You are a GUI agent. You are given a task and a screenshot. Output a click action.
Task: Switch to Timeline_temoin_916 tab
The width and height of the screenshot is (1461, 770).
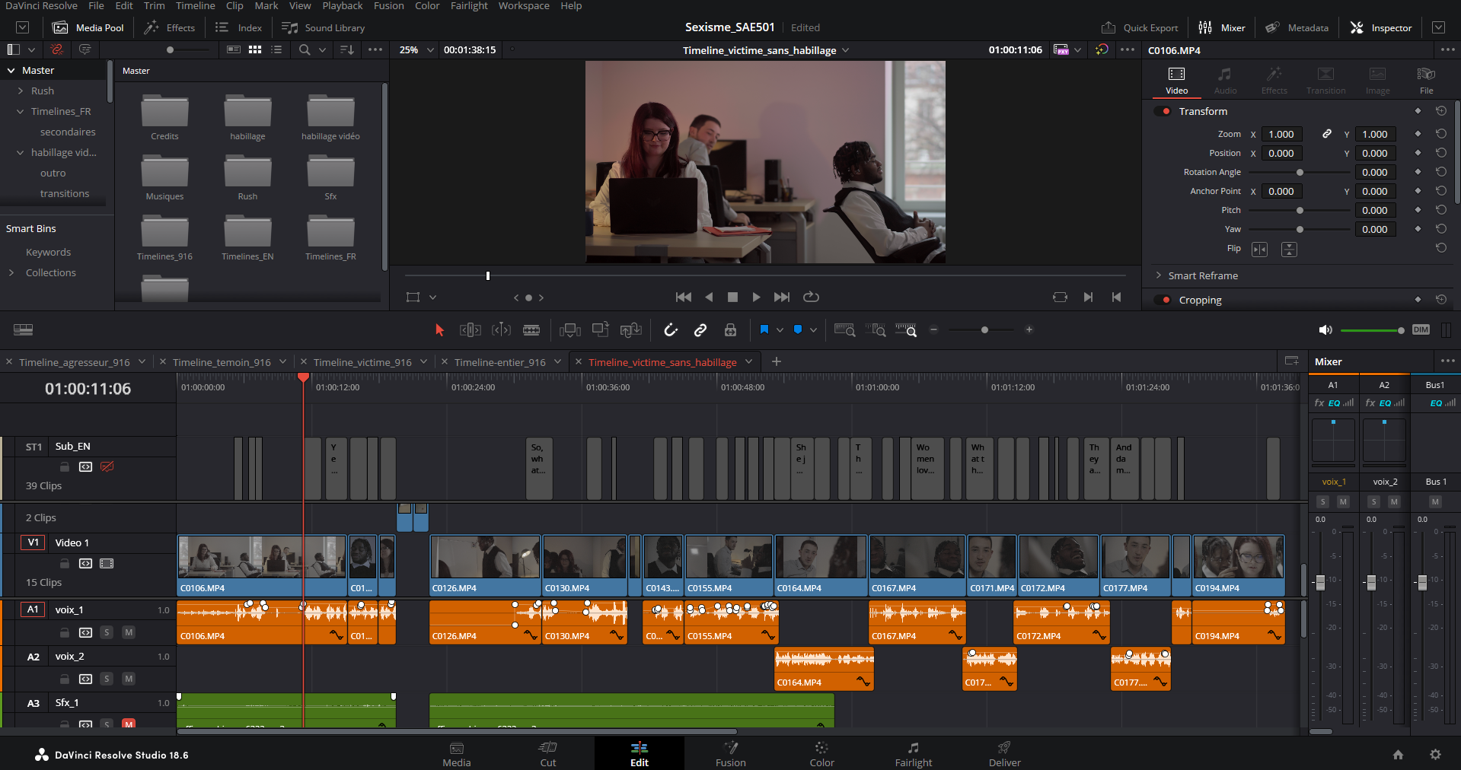point(222,362)
